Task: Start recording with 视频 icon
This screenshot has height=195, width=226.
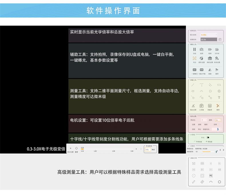Action: point(209,50)
